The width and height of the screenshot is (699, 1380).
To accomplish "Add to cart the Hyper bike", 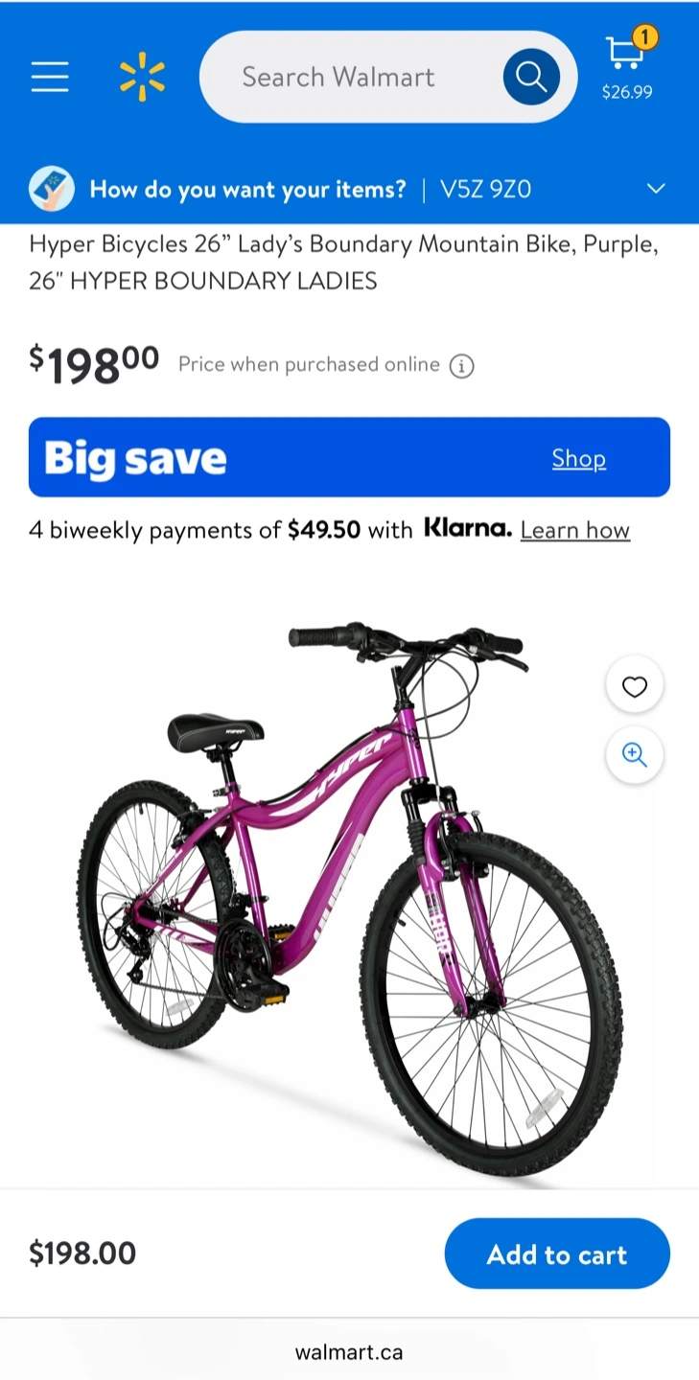I will coord(557,1253).
